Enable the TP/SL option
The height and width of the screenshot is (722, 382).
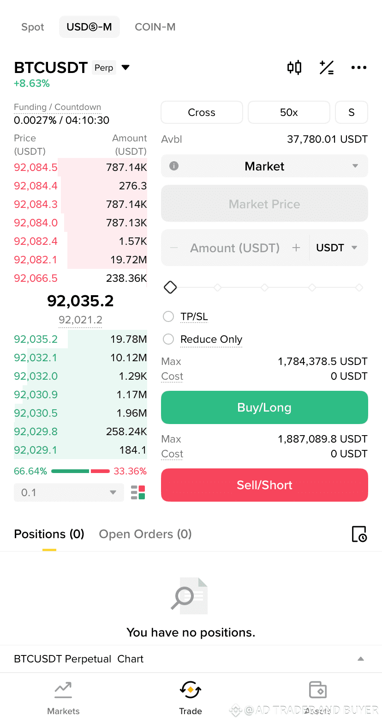168,316
